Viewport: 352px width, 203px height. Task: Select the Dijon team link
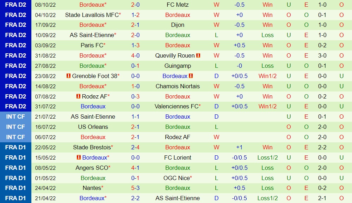click(x=177, y=25)
